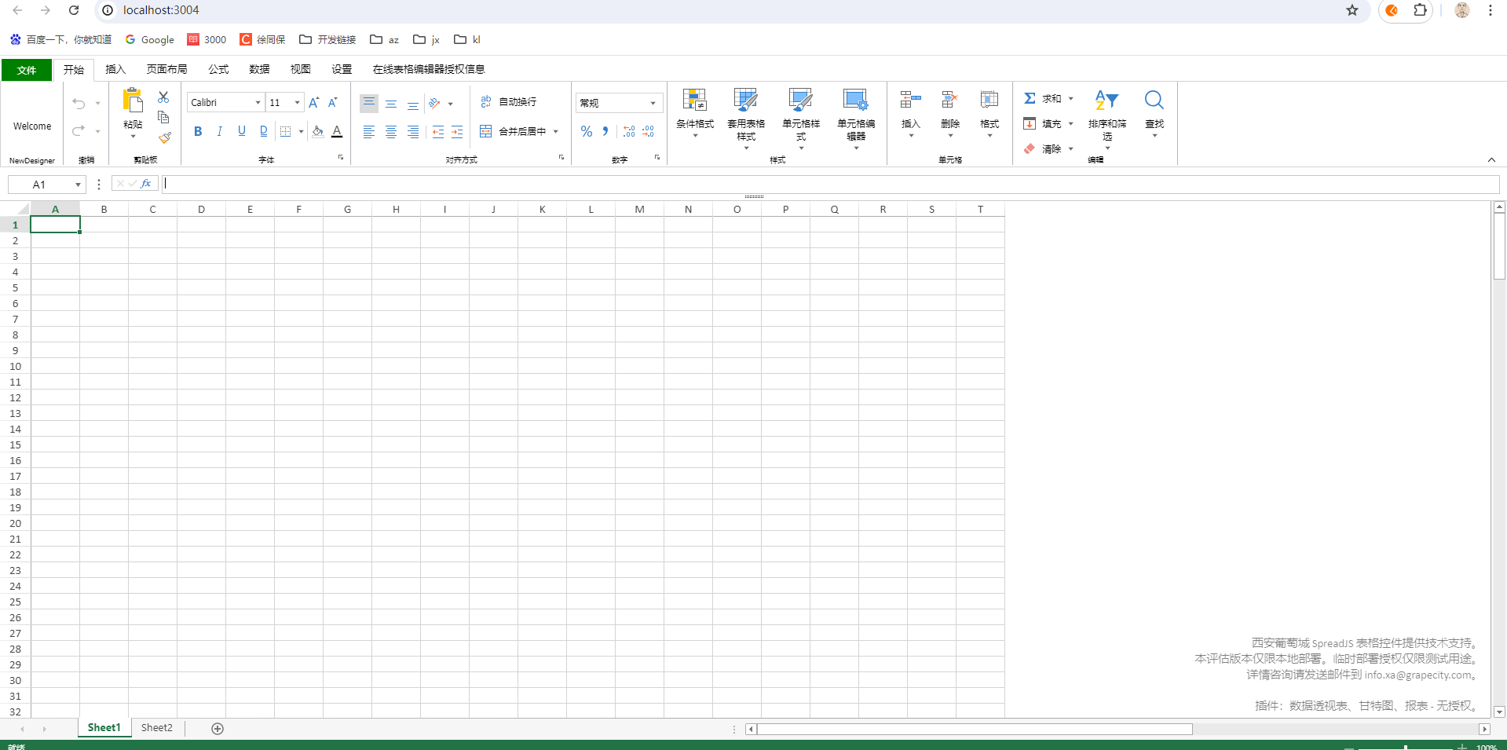
Task: Insert cells using the 插入 ribbon icon
Action: pyautogui.click(x=909, y=110)
